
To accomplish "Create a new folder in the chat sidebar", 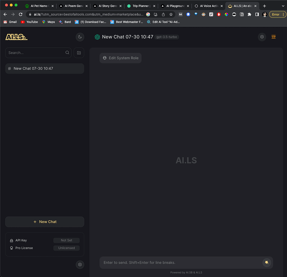I will (79, 53).
